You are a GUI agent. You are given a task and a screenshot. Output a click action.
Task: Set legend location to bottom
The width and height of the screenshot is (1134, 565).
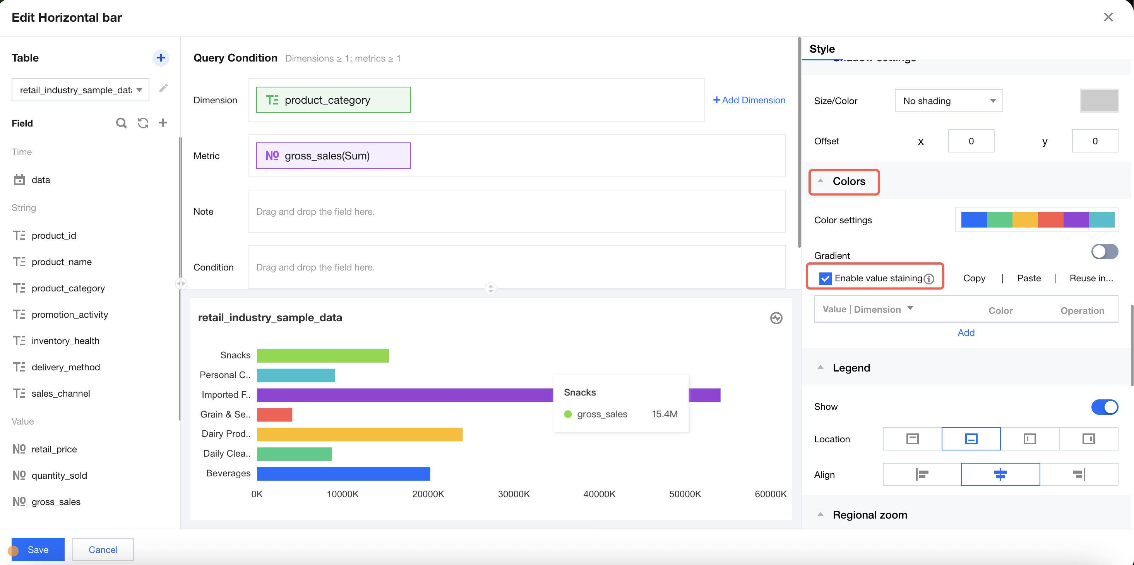point(971,439)
